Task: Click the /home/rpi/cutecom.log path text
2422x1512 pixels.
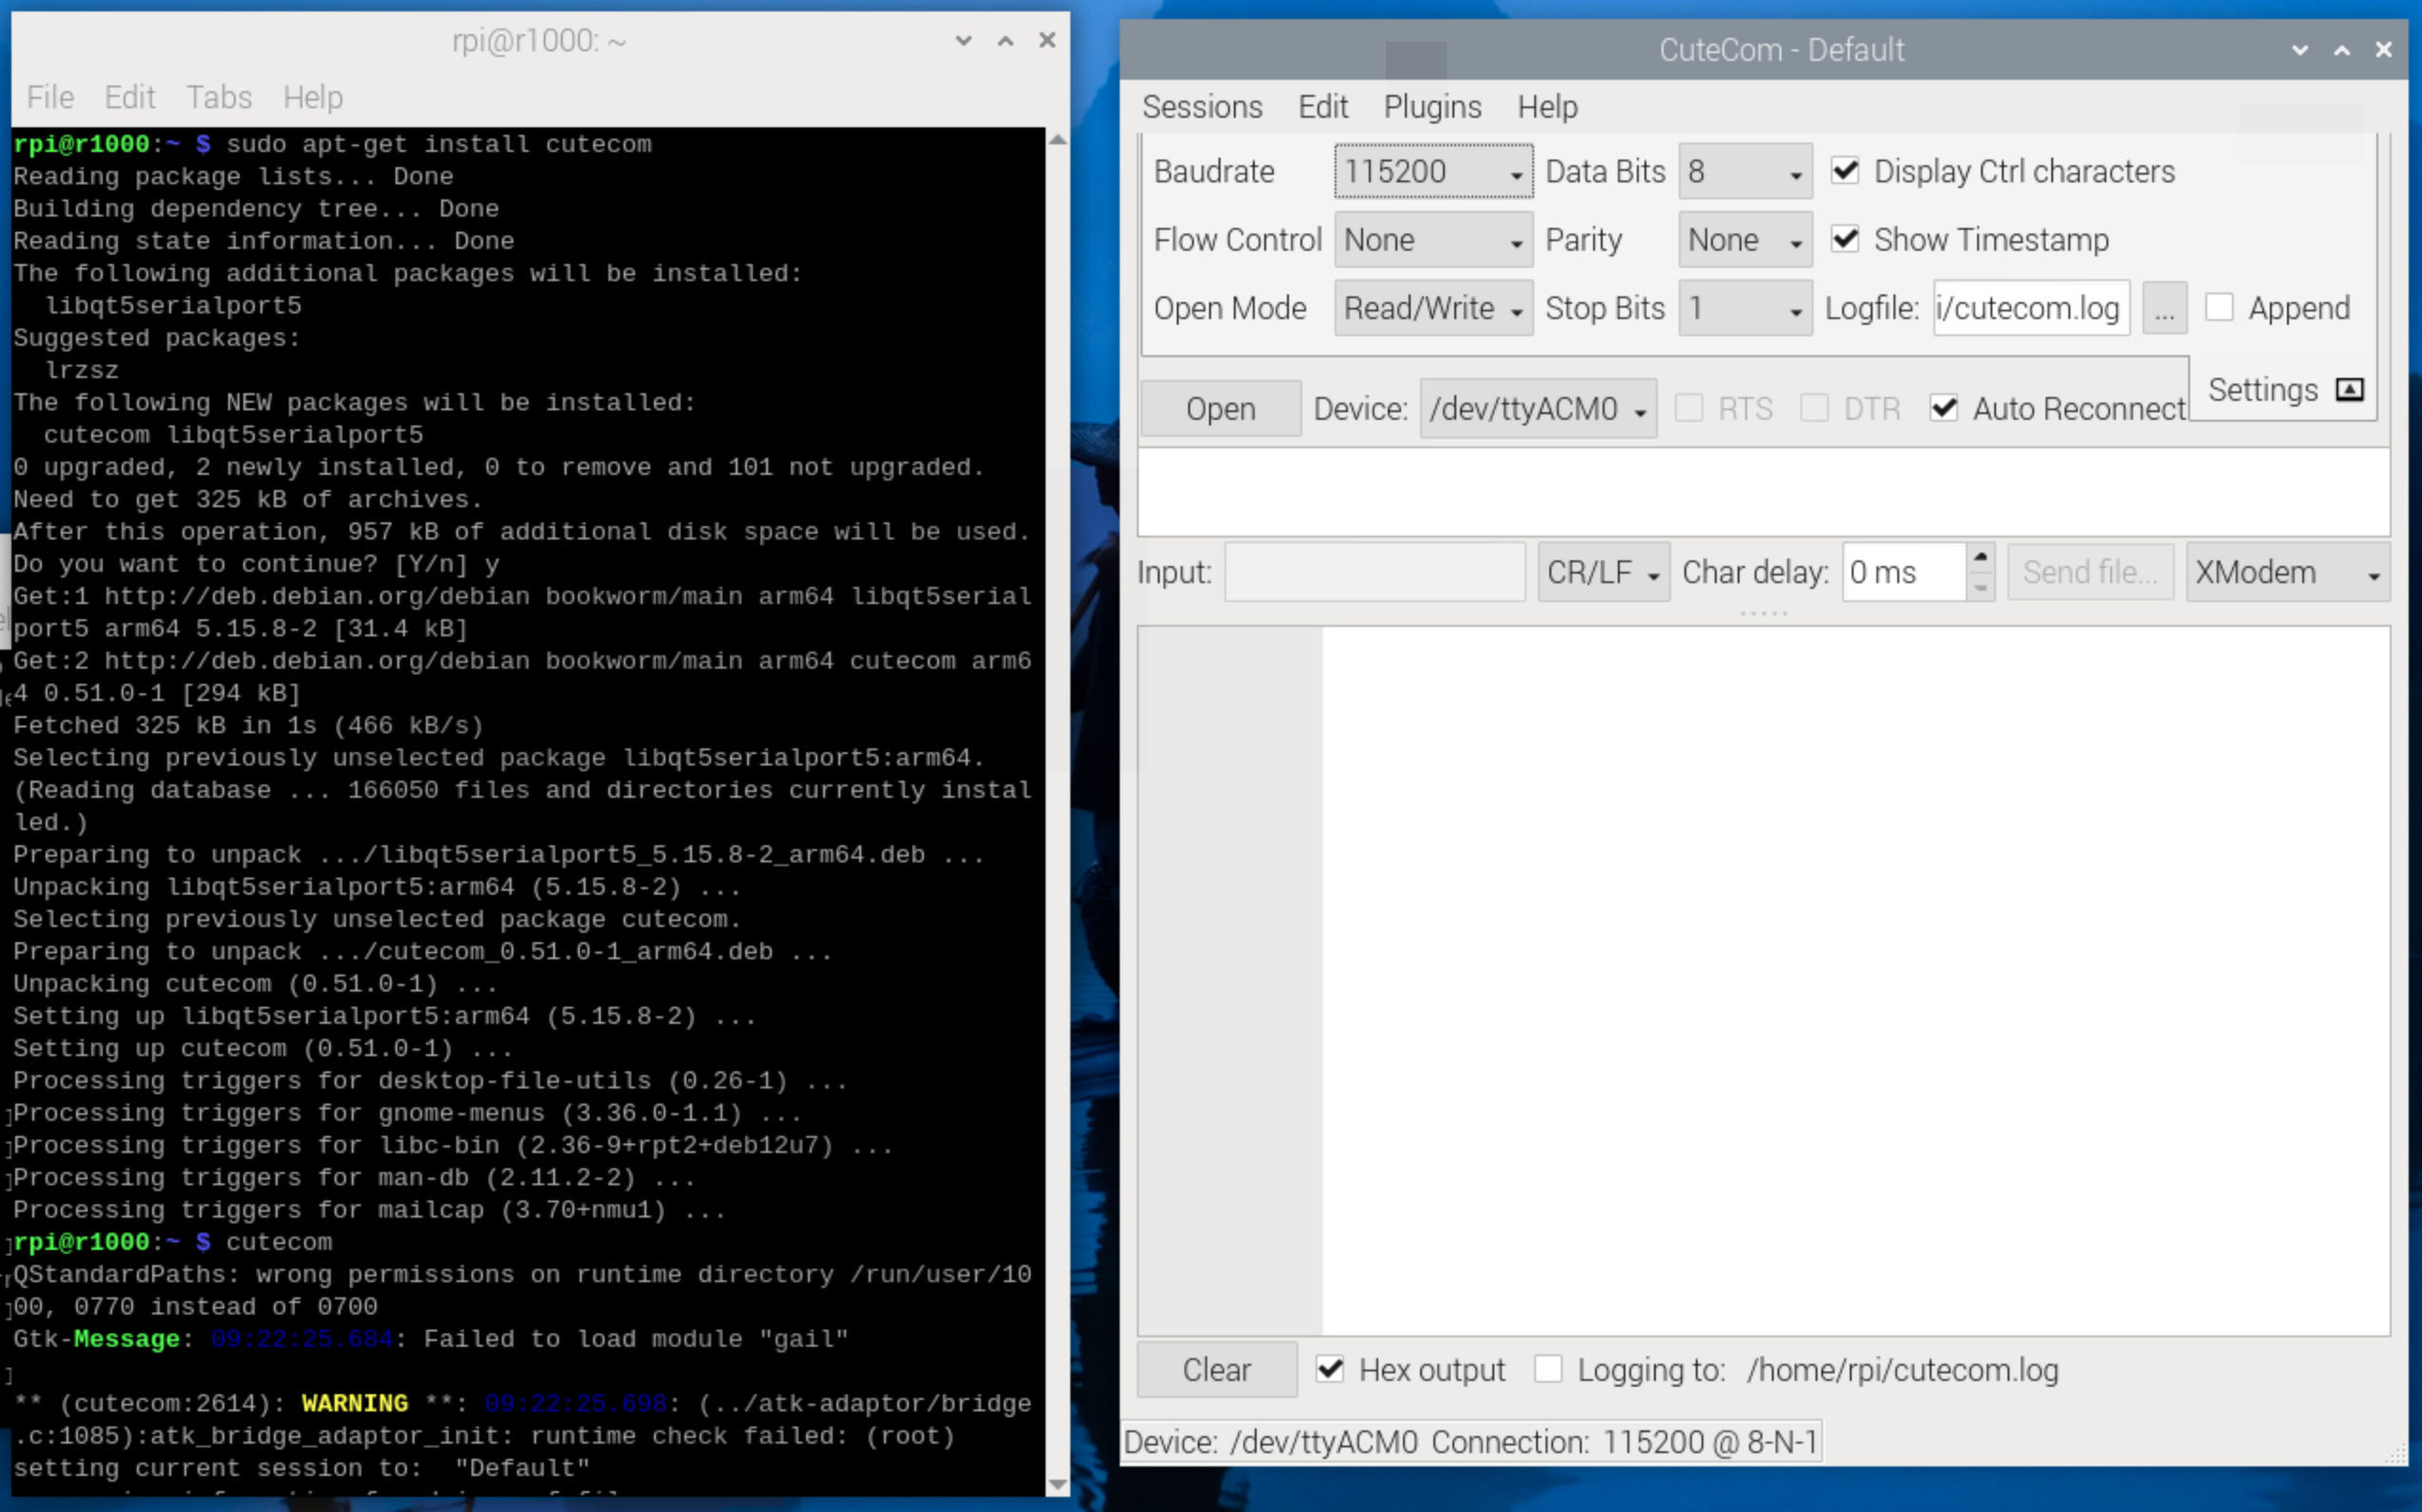Action: [x=1903, y=1370]
